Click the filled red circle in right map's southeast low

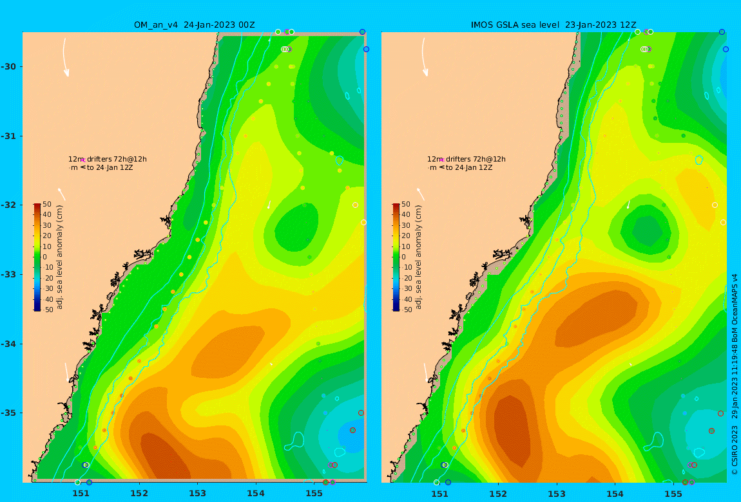coord(712,431)
